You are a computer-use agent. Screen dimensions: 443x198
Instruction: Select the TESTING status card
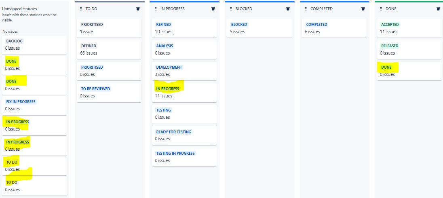click(x=184, y=114)
